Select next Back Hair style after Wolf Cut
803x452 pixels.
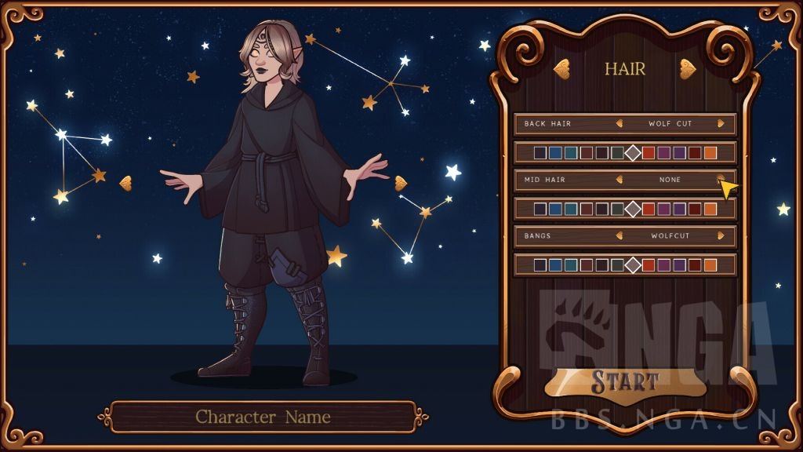[x=721, y=123]
